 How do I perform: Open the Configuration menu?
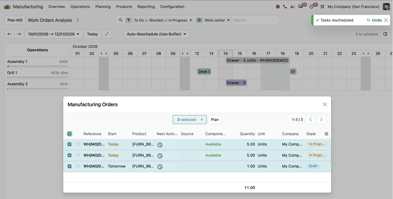(172, 7)
